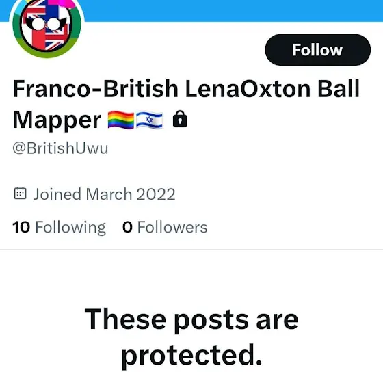This screenshot has width=383, height=383.
Task: Click the Franco-British LenaOxton Ball name
Action: [x=186, y=88]
